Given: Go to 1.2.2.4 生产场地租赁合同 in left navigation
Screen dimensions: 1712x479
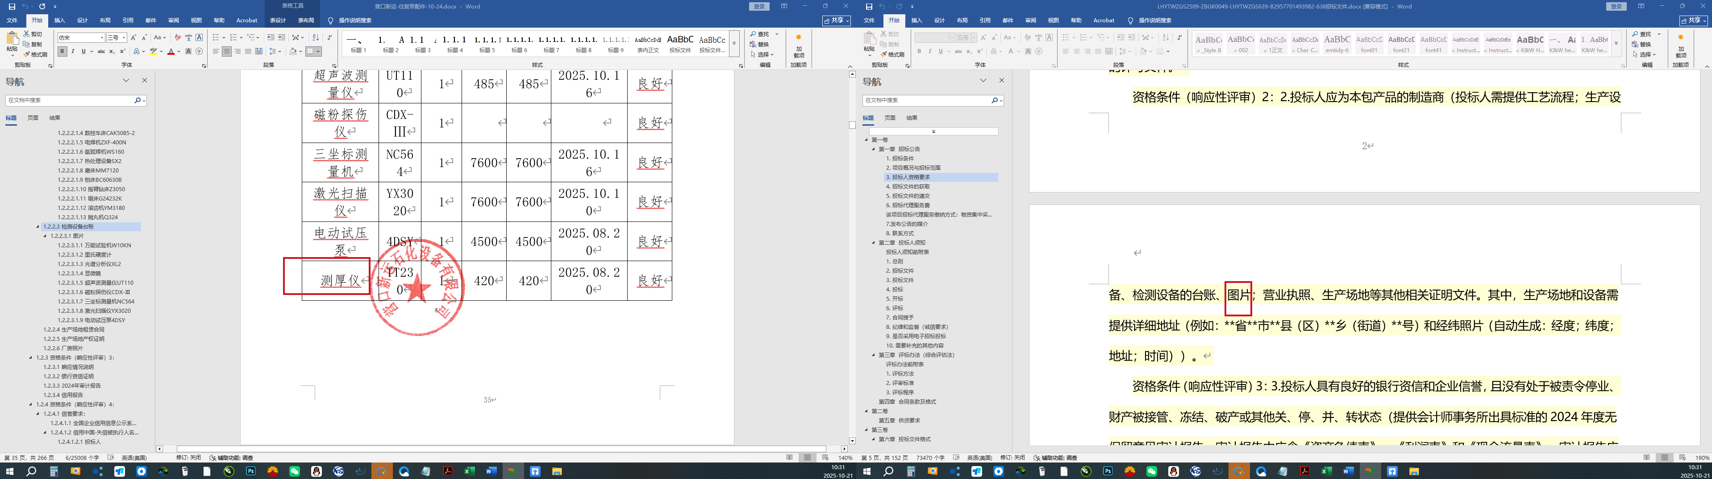Looking at the screenshot, I should tap(74, 330).
